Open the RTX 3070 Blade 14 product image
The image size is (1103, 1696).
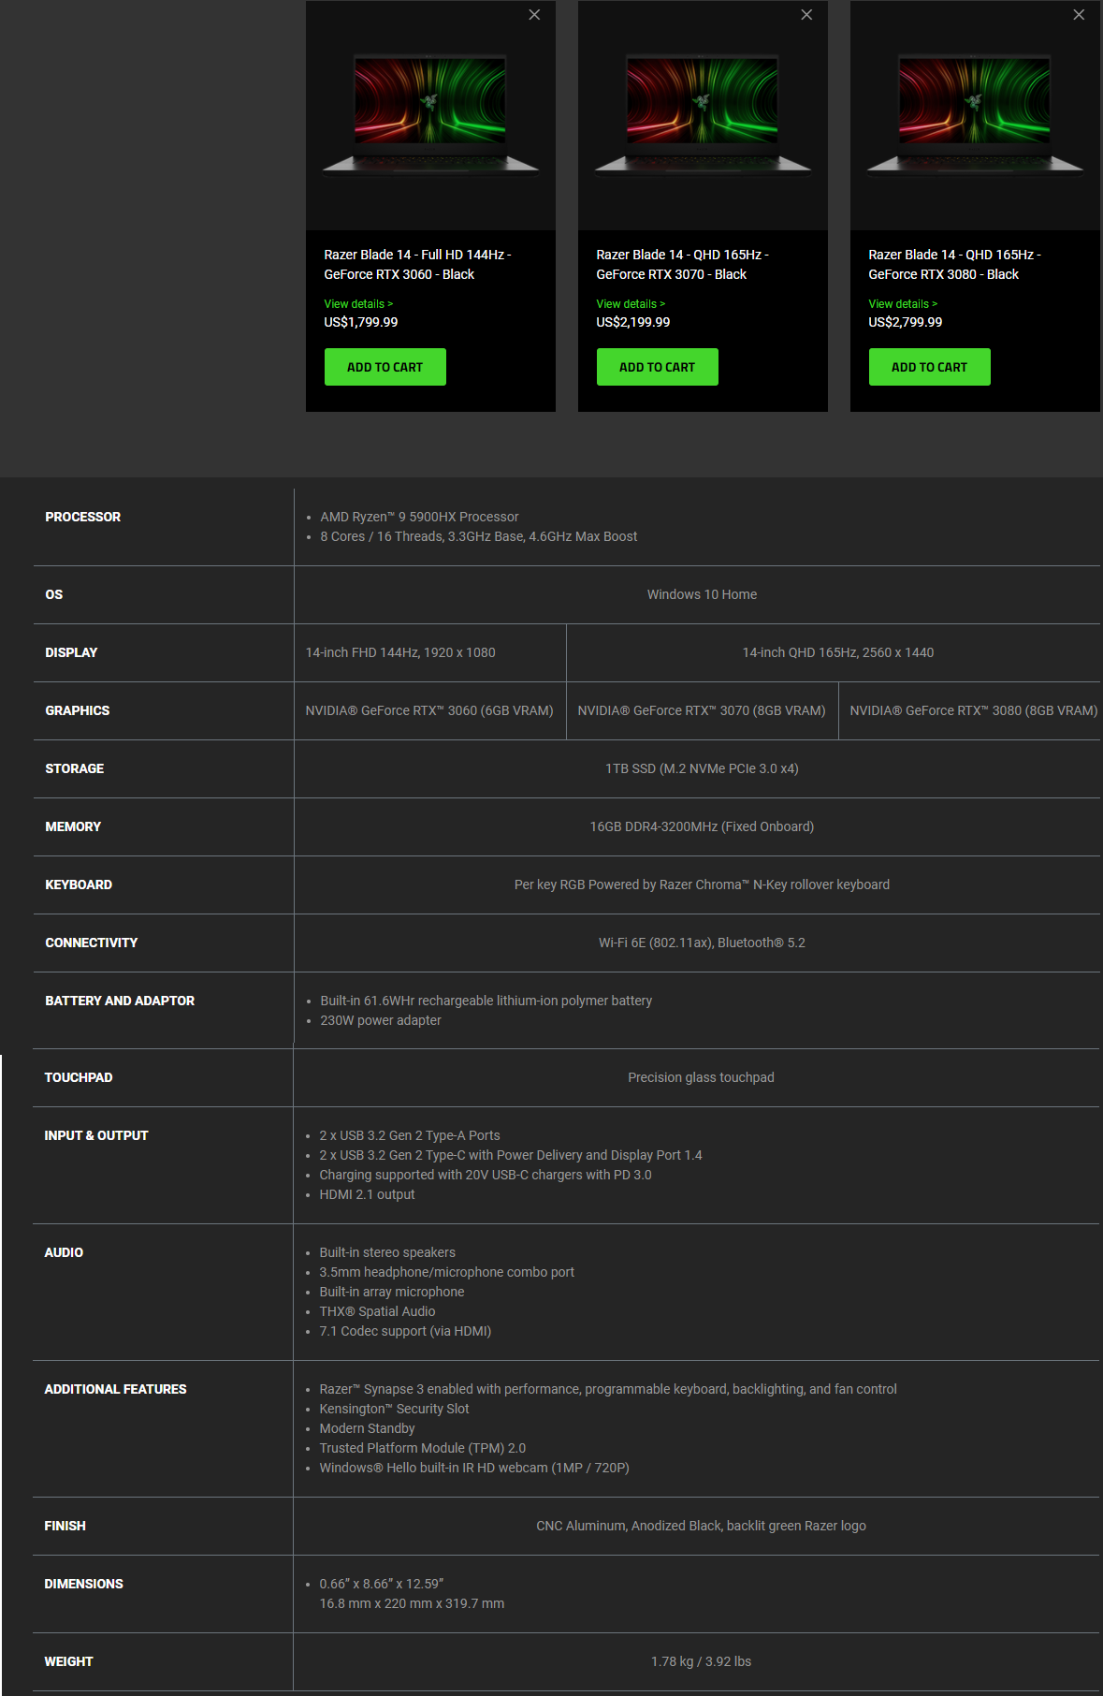(703, 115)
